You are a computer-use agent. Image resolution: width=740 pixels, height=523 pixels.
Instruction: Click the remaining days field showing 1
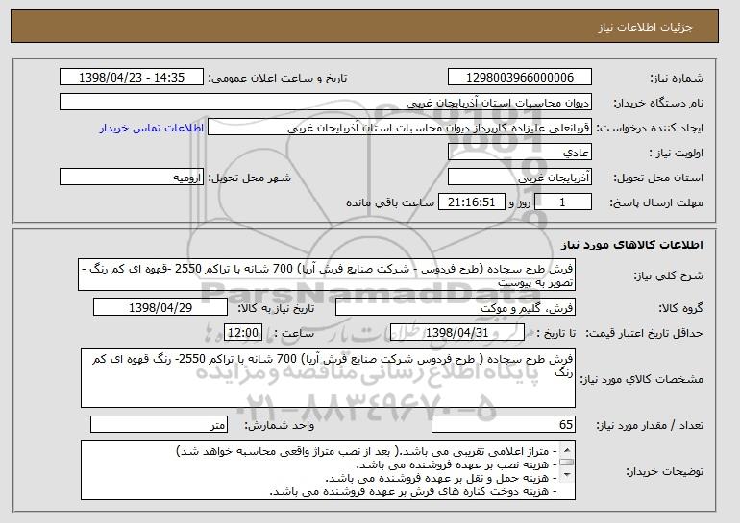point(562,202)
